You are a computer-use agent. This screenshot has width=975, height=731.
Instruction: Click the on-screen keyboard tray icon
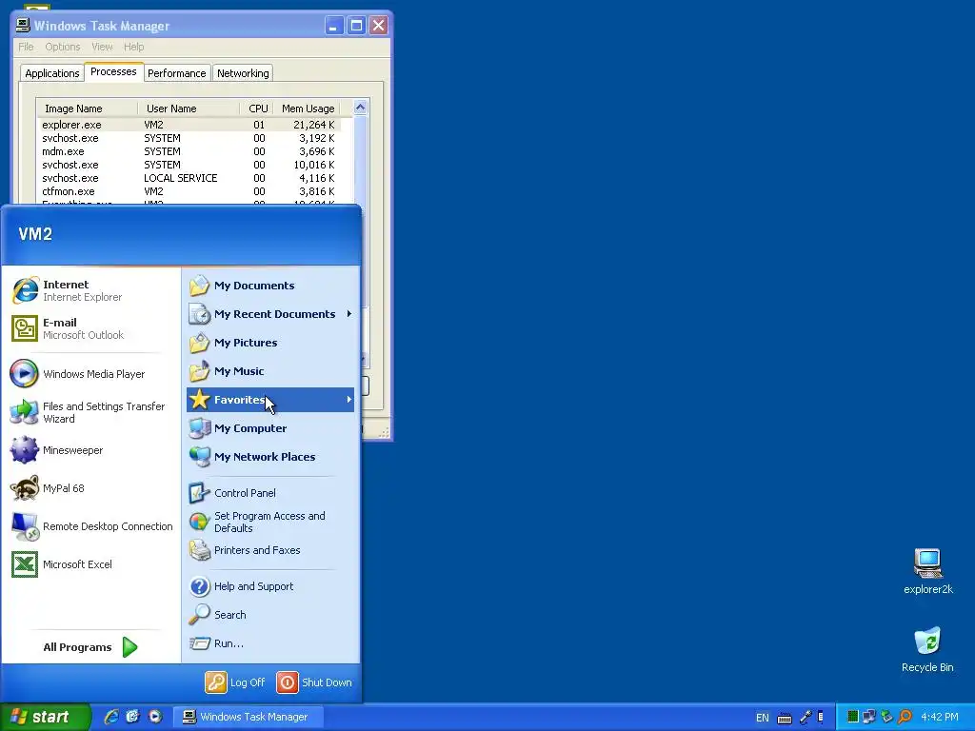pos(785,718)
